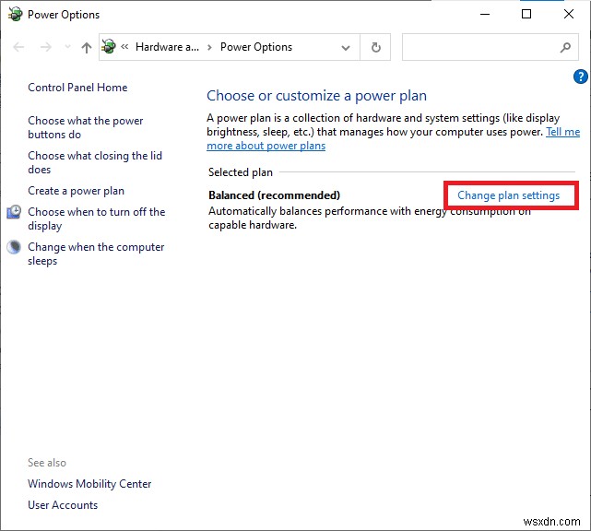Refresh the Power Options page
The image size is (591, 531).
pyautogui.click(x=375, y=47)
